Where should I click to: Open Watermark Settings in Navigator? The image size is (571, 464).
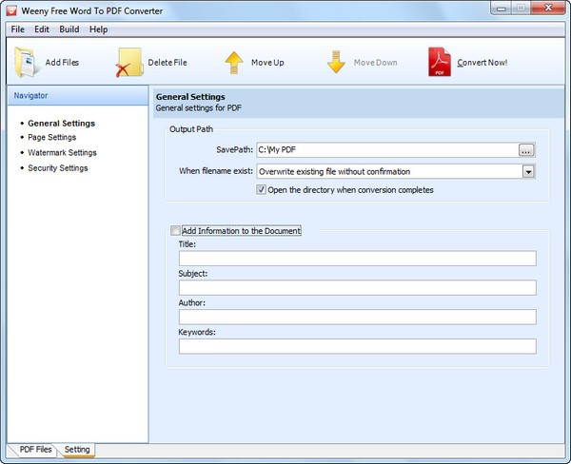click(62, 153)
